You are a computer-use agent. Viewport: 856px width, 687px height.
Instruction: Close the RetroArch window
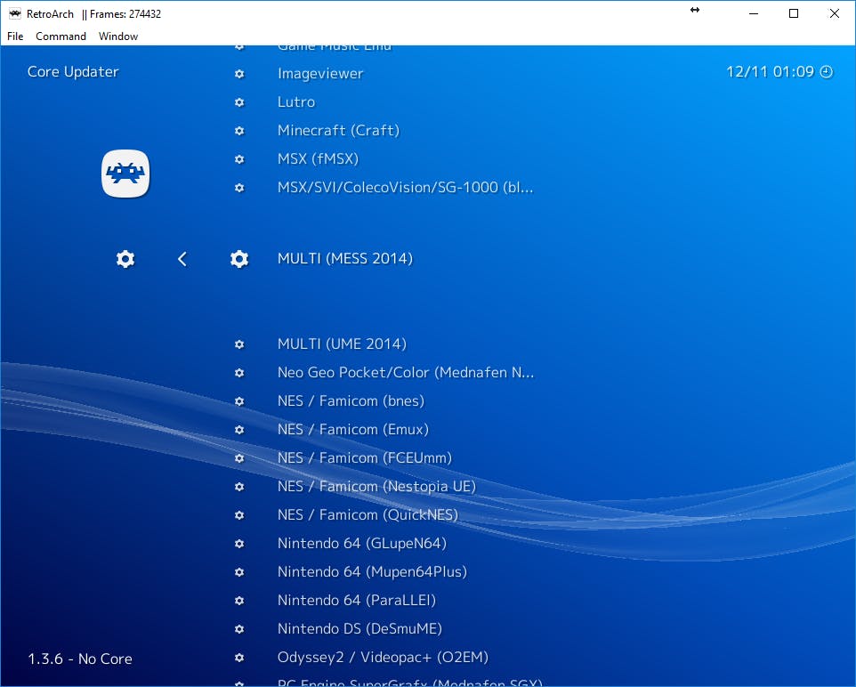pos(834,13)
